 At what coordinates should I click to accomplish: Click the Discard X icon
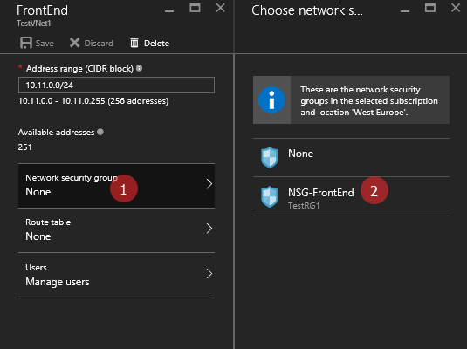[x=74, y=43]
